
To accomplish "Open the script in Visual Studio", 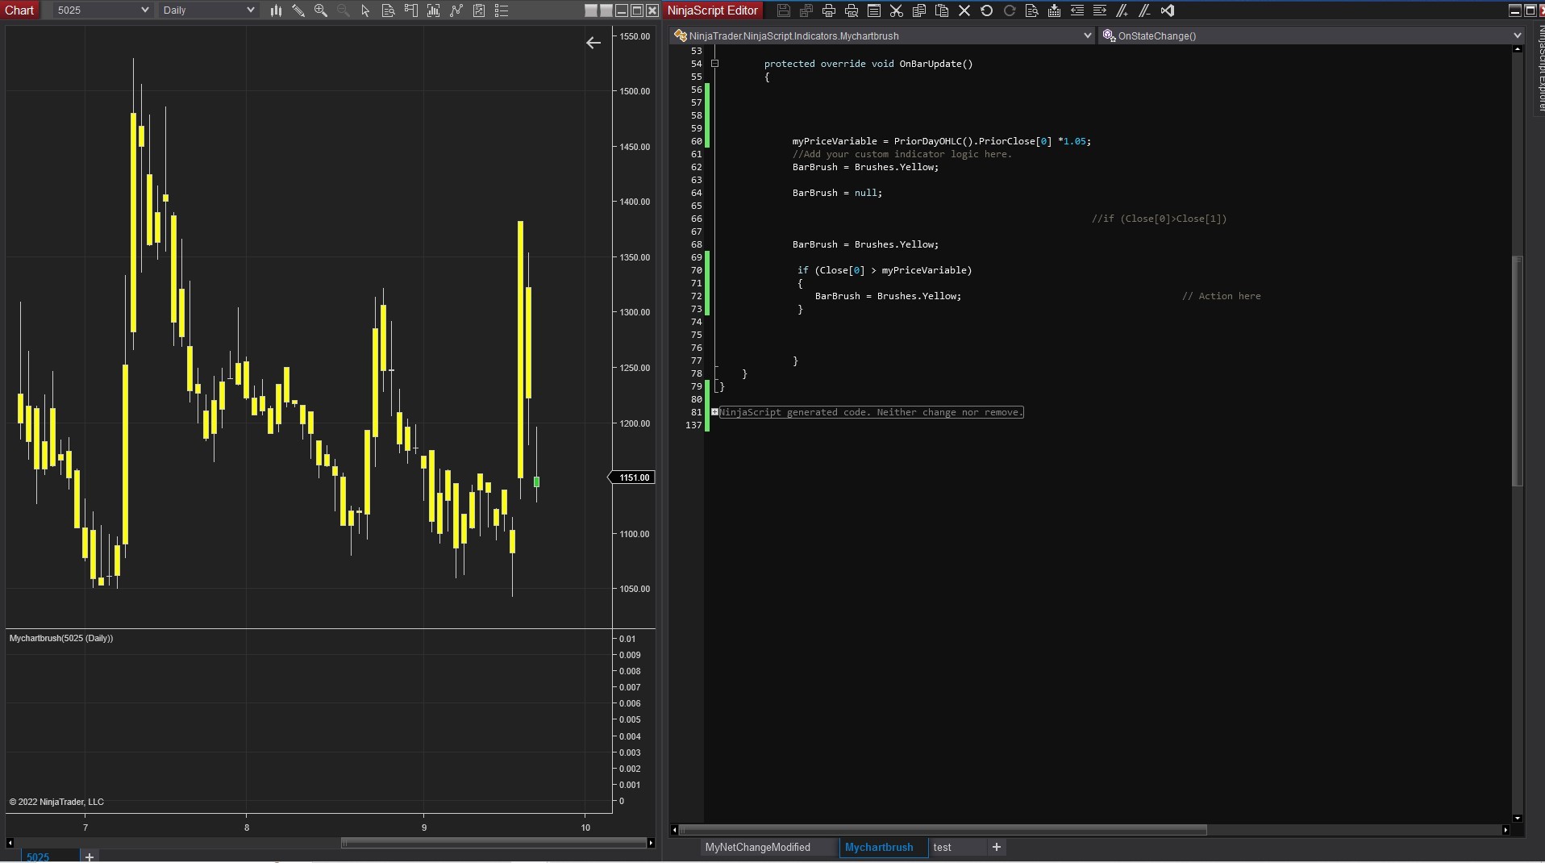I will pos(1167,10).
